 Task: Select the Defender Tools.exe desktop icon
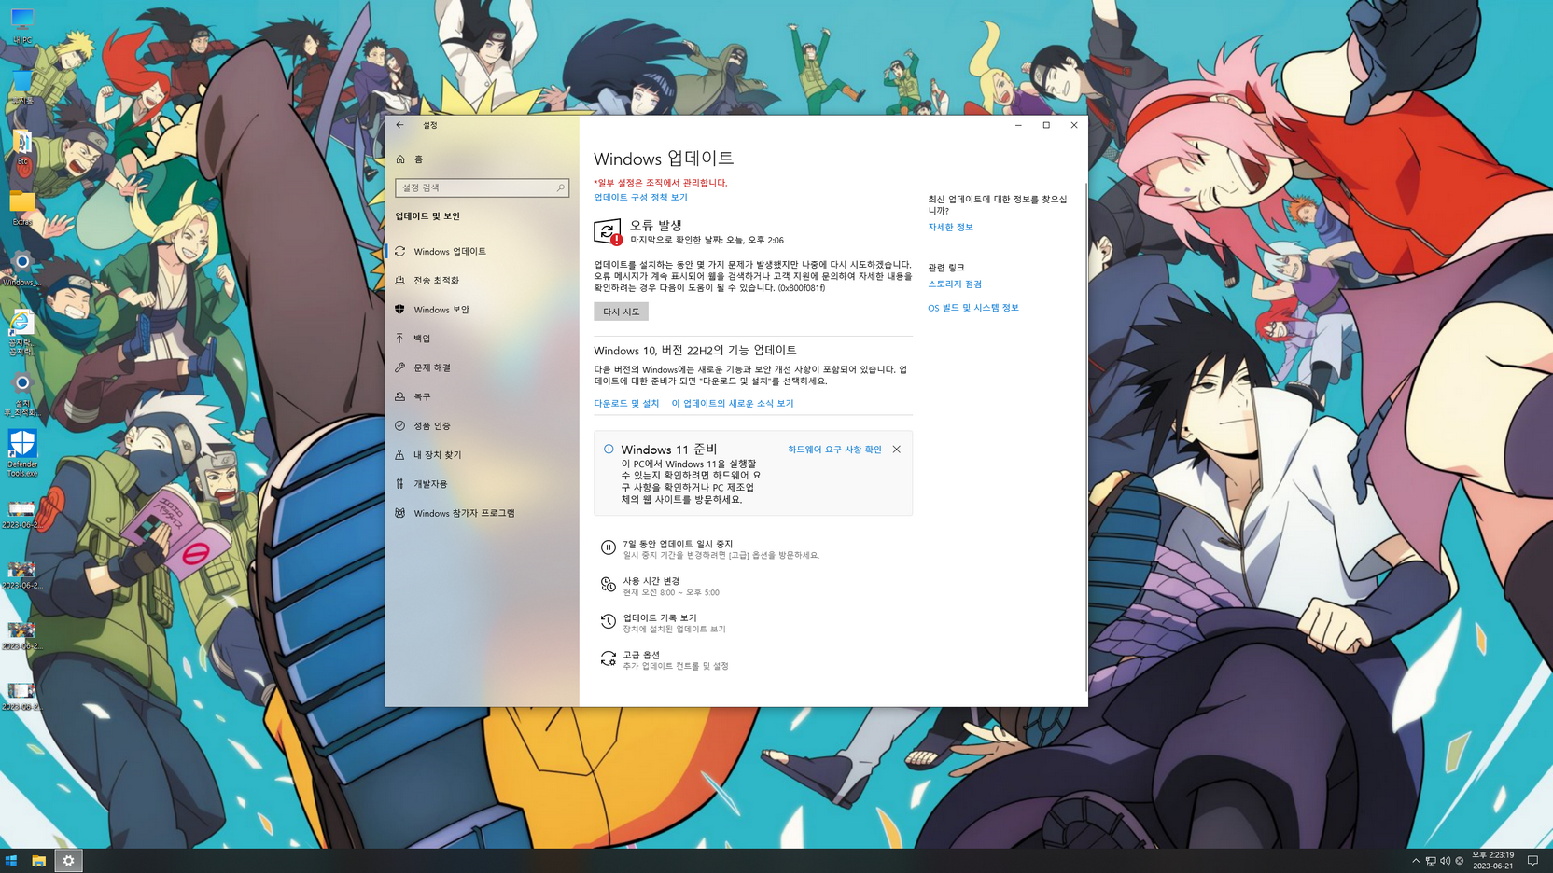click(x=22, y=454)
